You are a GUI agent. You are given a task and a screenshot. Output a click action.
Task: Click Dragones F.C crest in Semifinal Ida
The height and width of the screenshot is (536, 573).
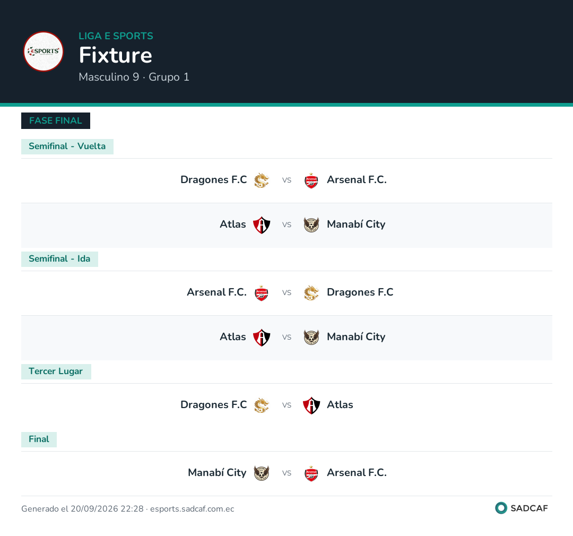click(x=311, y=293)
